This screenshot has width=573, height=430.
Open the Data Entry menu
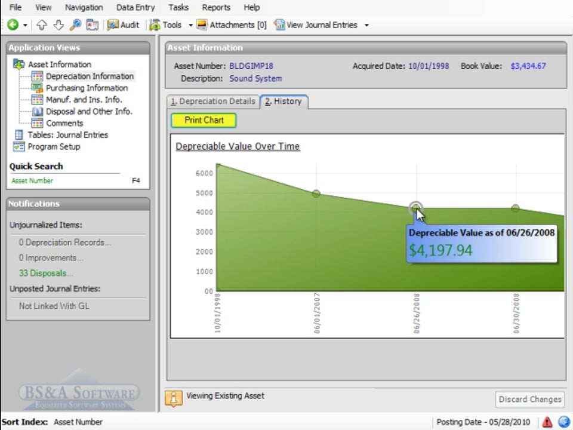tap(135, 7)
